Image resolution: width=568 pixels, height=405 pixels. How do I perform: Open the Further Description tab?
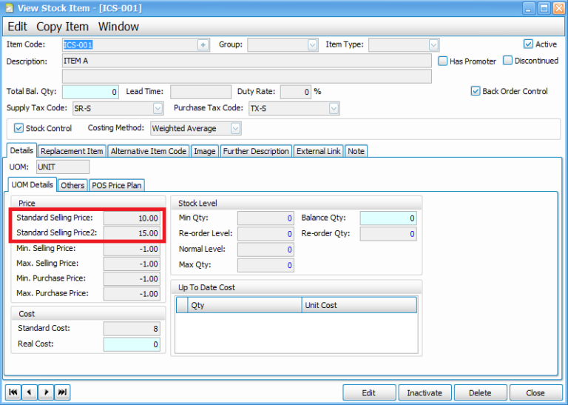[x=256, y=151]
